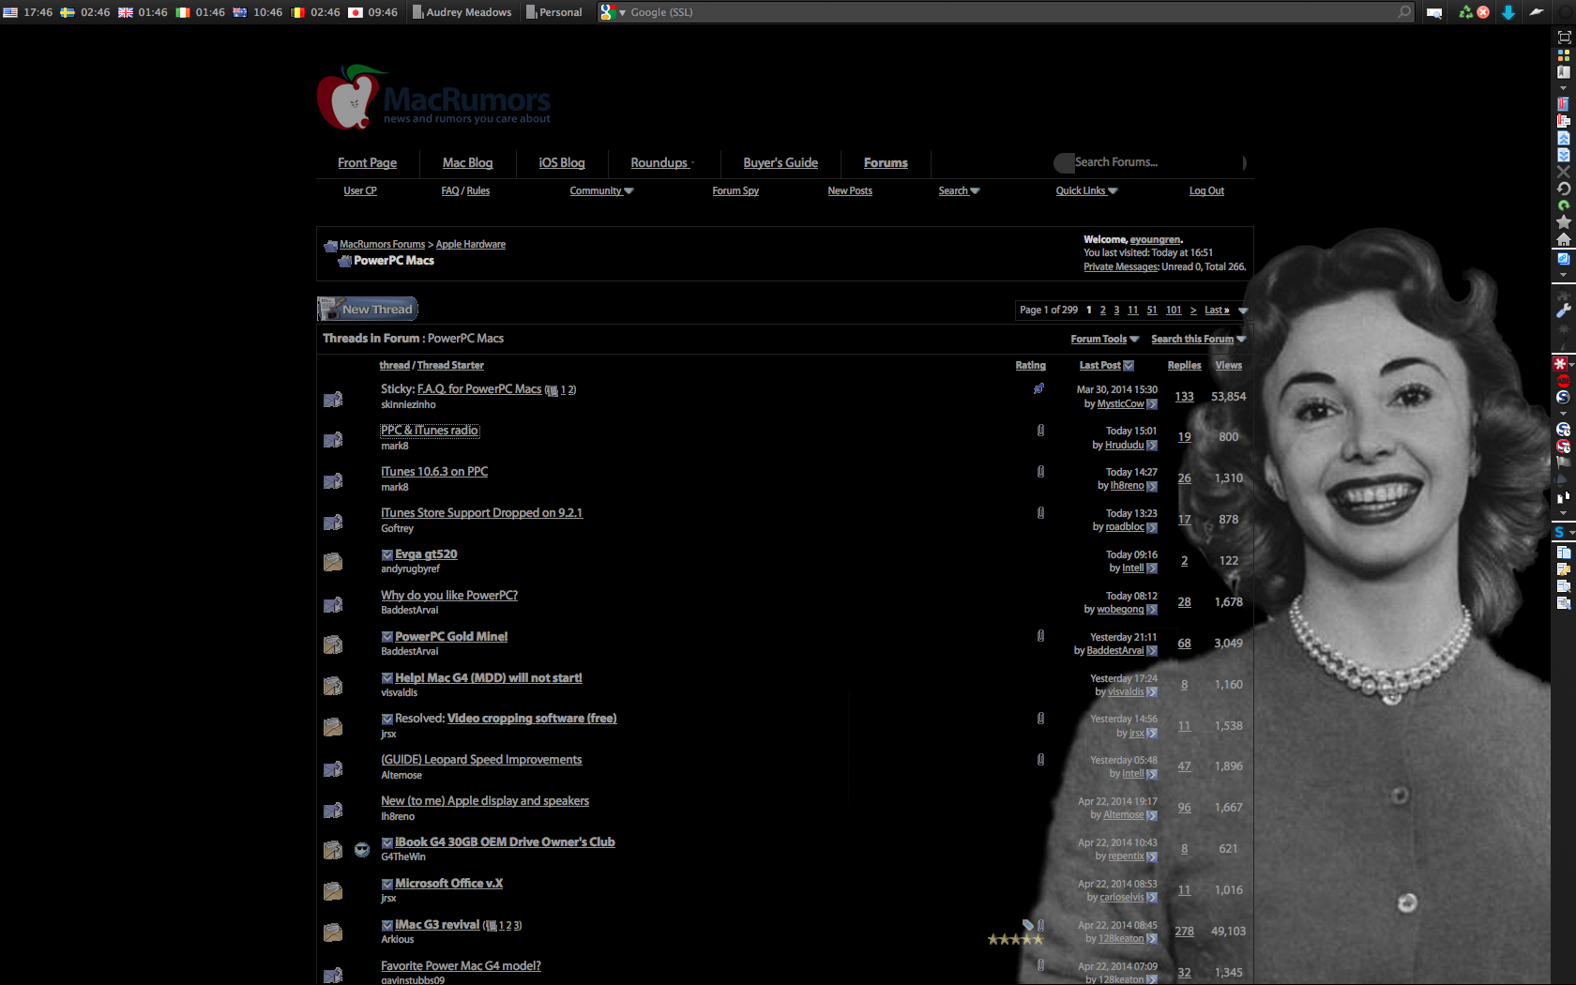Go to last post in PPC & iTunes radio
1576x985 pixels.
point(1152,446)
